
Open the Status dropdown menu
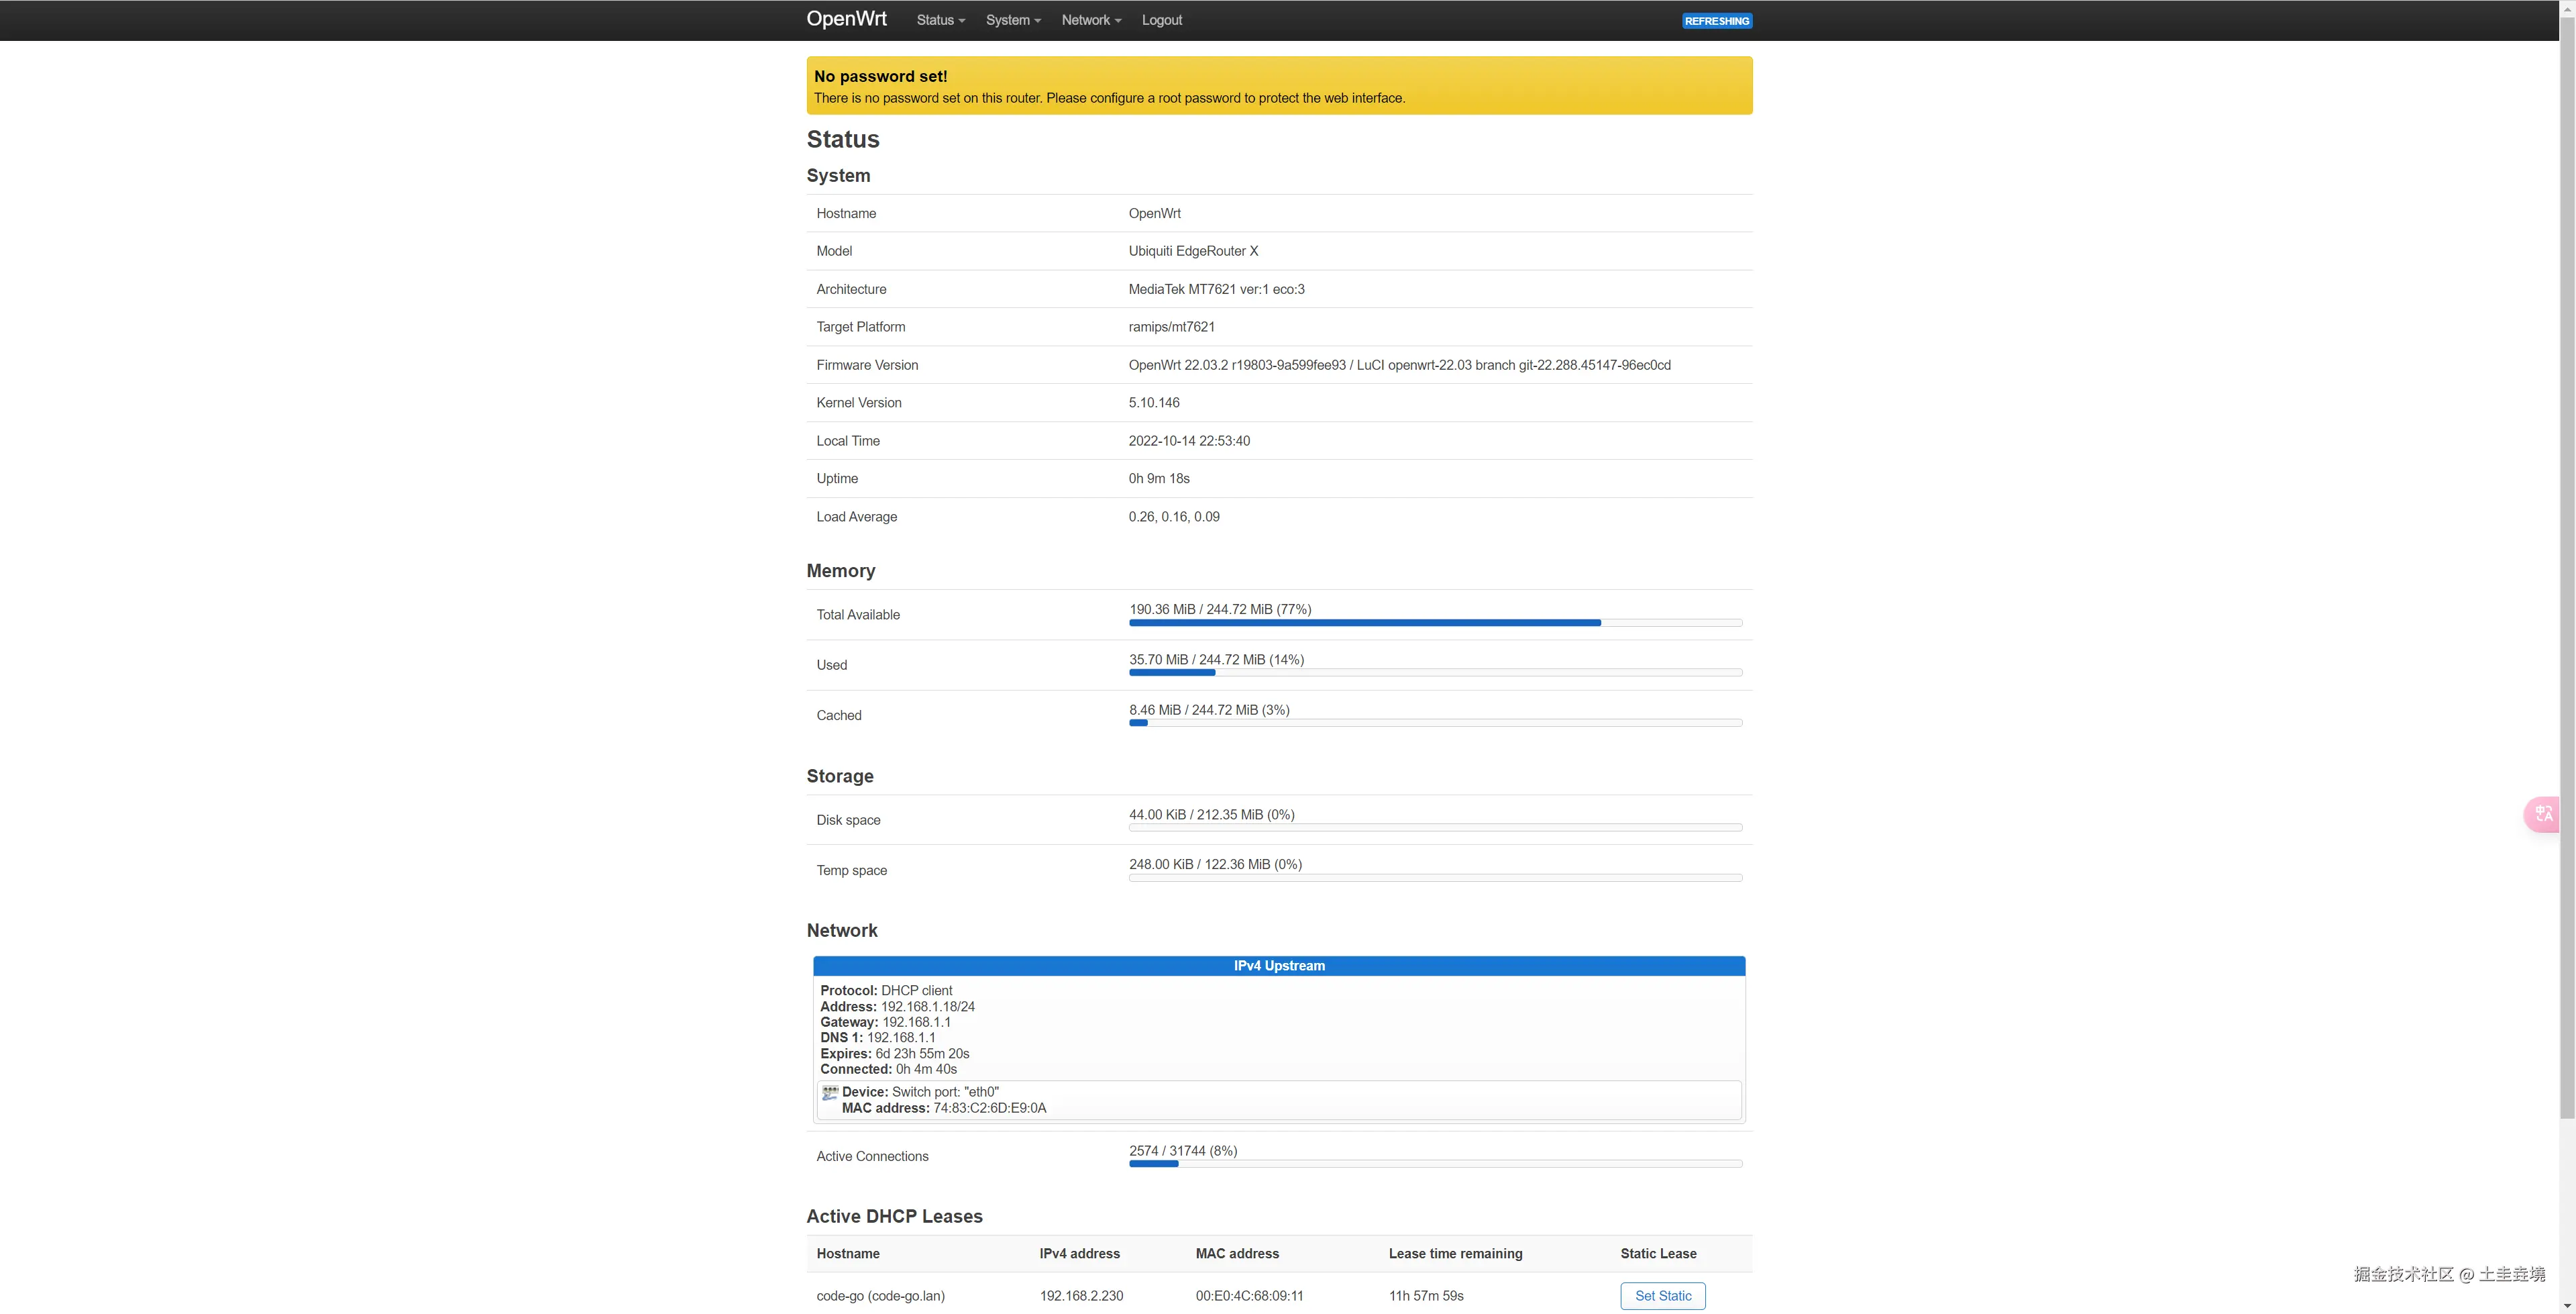point(940,20)
